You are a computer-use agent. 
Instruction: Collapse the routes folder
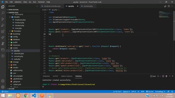coord(15,48)
